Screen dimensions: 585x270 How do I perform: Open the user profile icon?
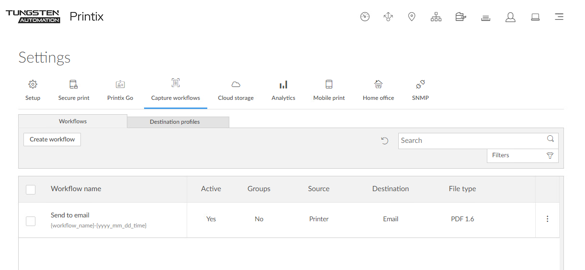tap(510, 17)
